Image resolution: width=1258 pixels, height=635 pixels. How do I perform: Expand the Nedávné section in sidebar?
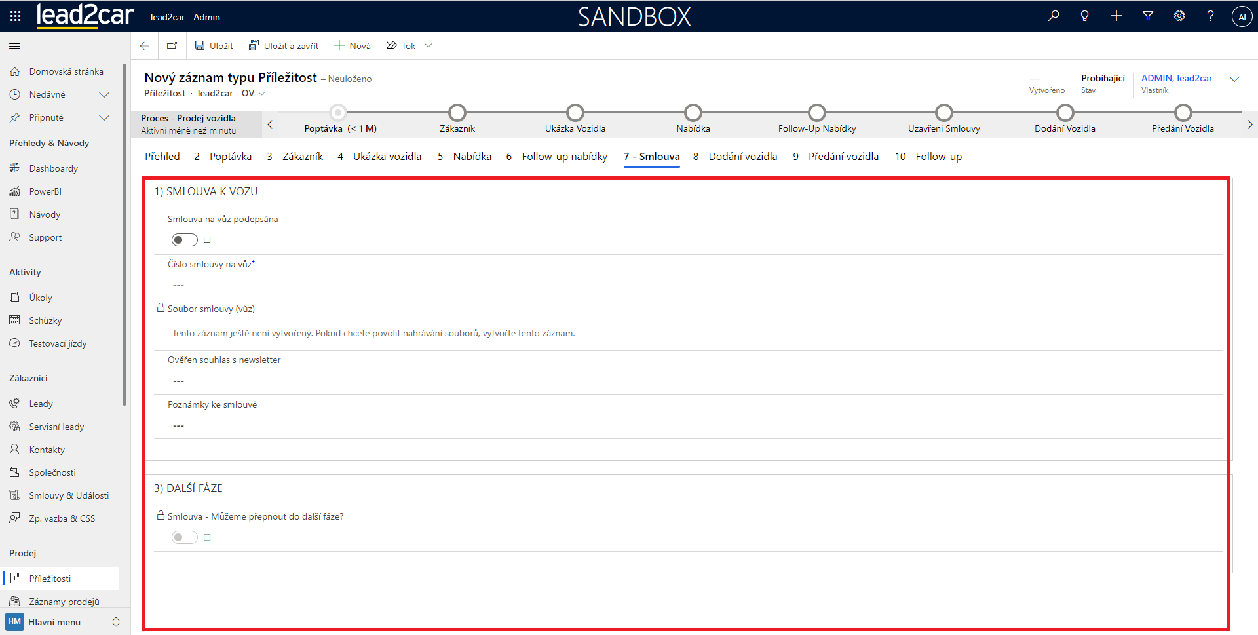tap(104, 94)
